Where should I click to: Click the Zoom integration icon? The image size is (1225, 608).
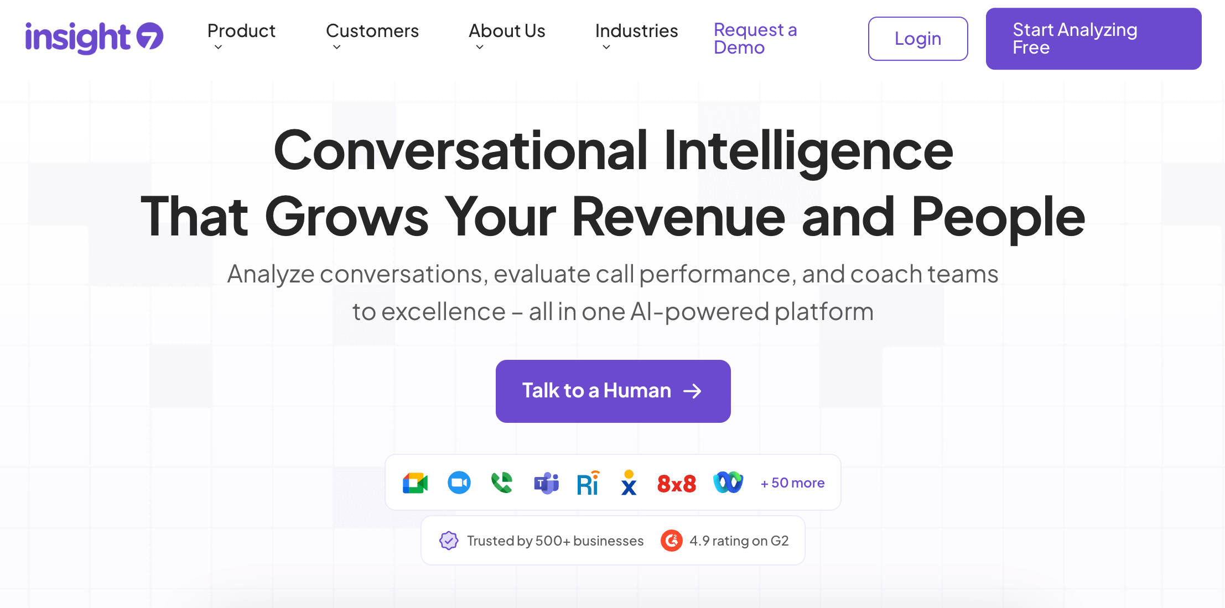(x=459, y=483)
